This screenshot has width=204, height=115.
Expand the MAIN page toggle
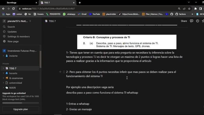(4, 88)
